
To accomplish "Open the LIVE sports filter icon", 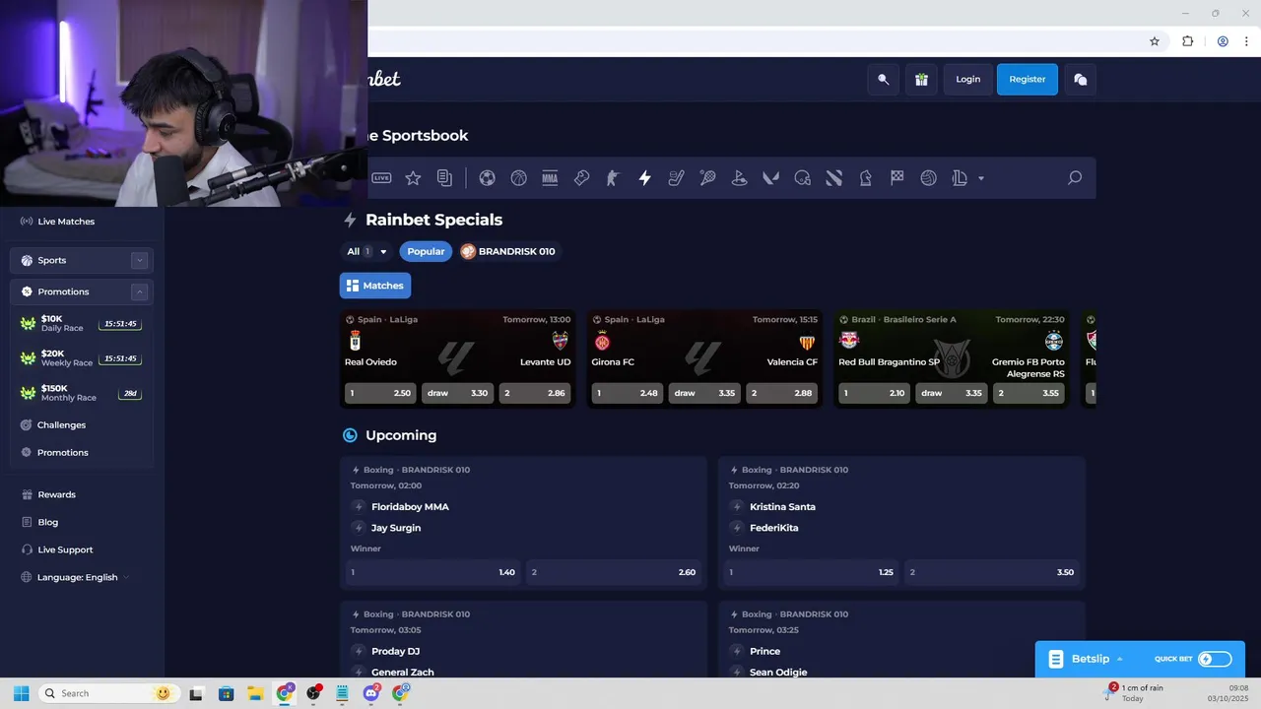I will pos(381,178).
